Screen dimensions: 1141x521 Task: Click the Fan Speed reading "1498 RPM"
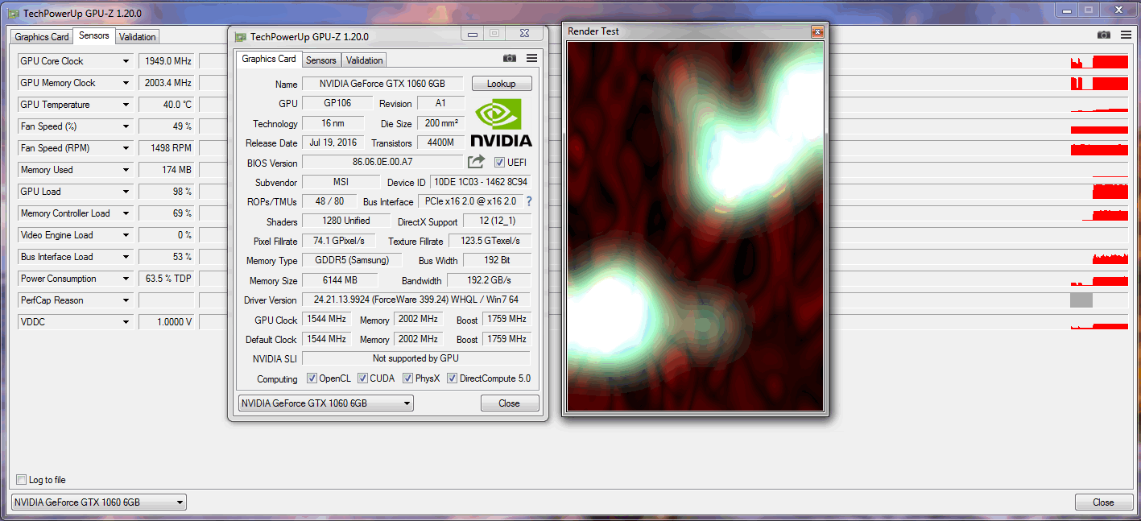point(167,148)
